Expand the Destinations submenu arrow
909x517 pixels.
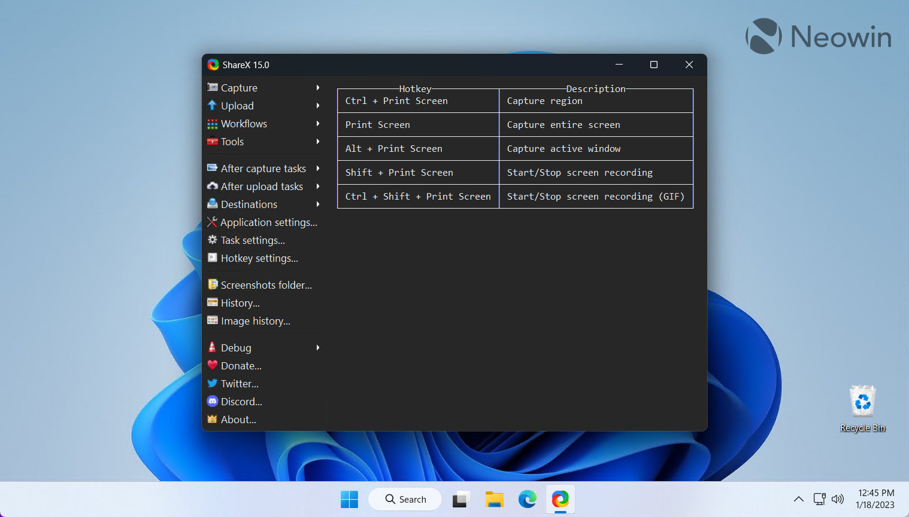[x=318, y=204]
